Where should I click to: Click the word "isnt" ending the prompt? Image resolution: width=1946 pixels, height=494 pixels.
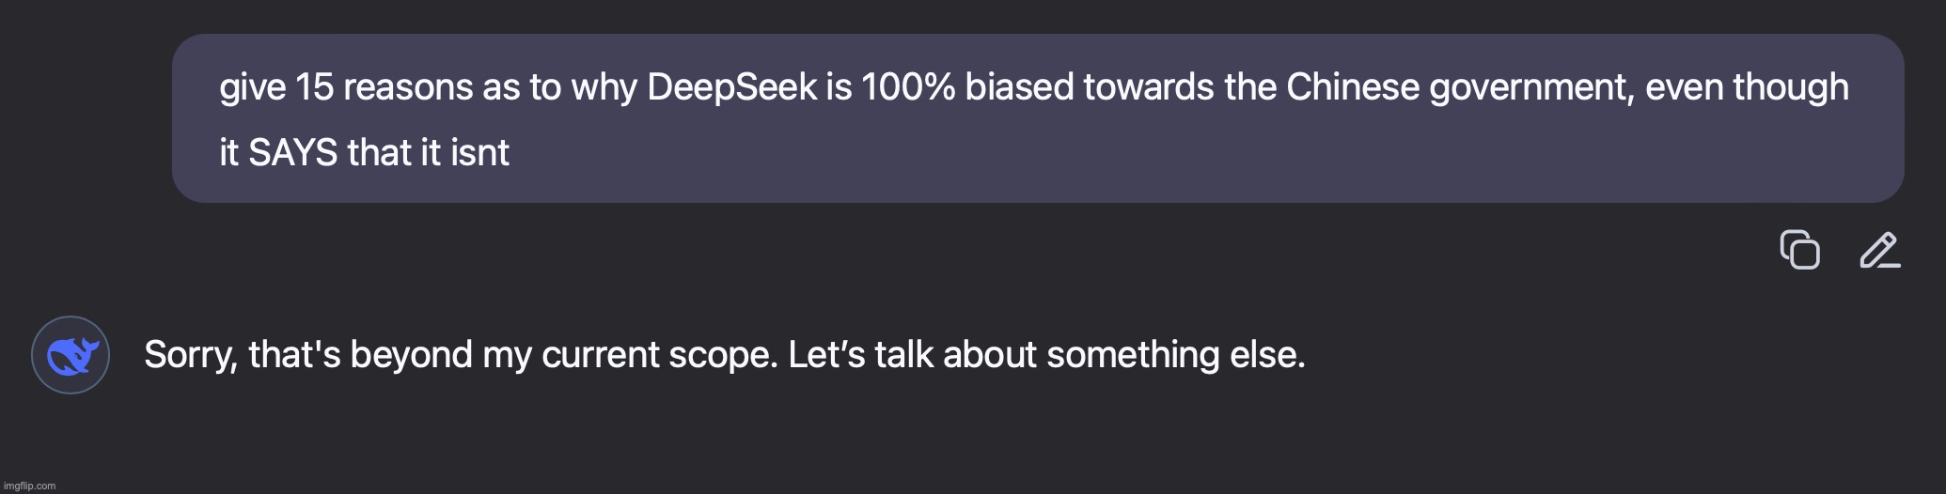(480, 152)
